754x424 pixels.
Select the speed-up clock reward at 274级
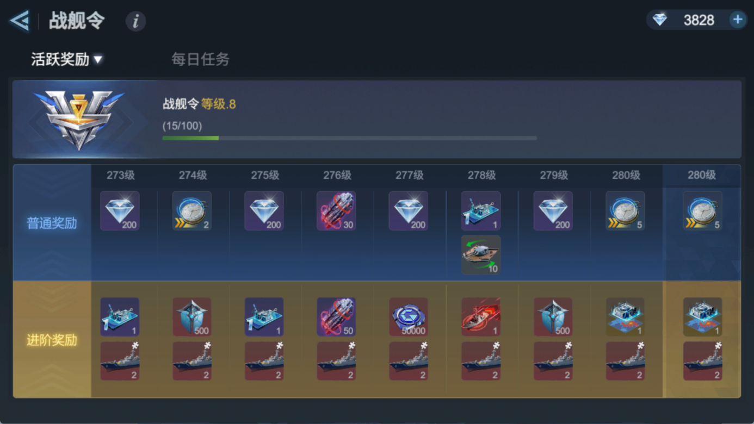[x=192, y=211]
